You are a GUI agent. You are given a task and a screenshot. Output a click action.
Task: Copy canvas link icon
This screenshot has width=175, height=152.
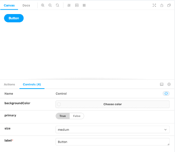click(169, 5)
